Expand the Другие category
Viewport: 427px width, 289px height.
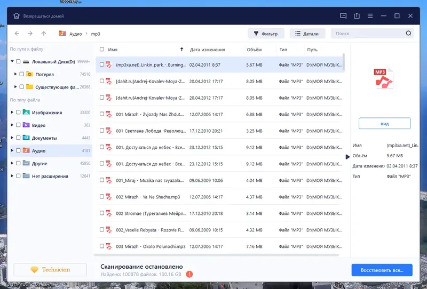pyautogui.click(x=12, y=163)
